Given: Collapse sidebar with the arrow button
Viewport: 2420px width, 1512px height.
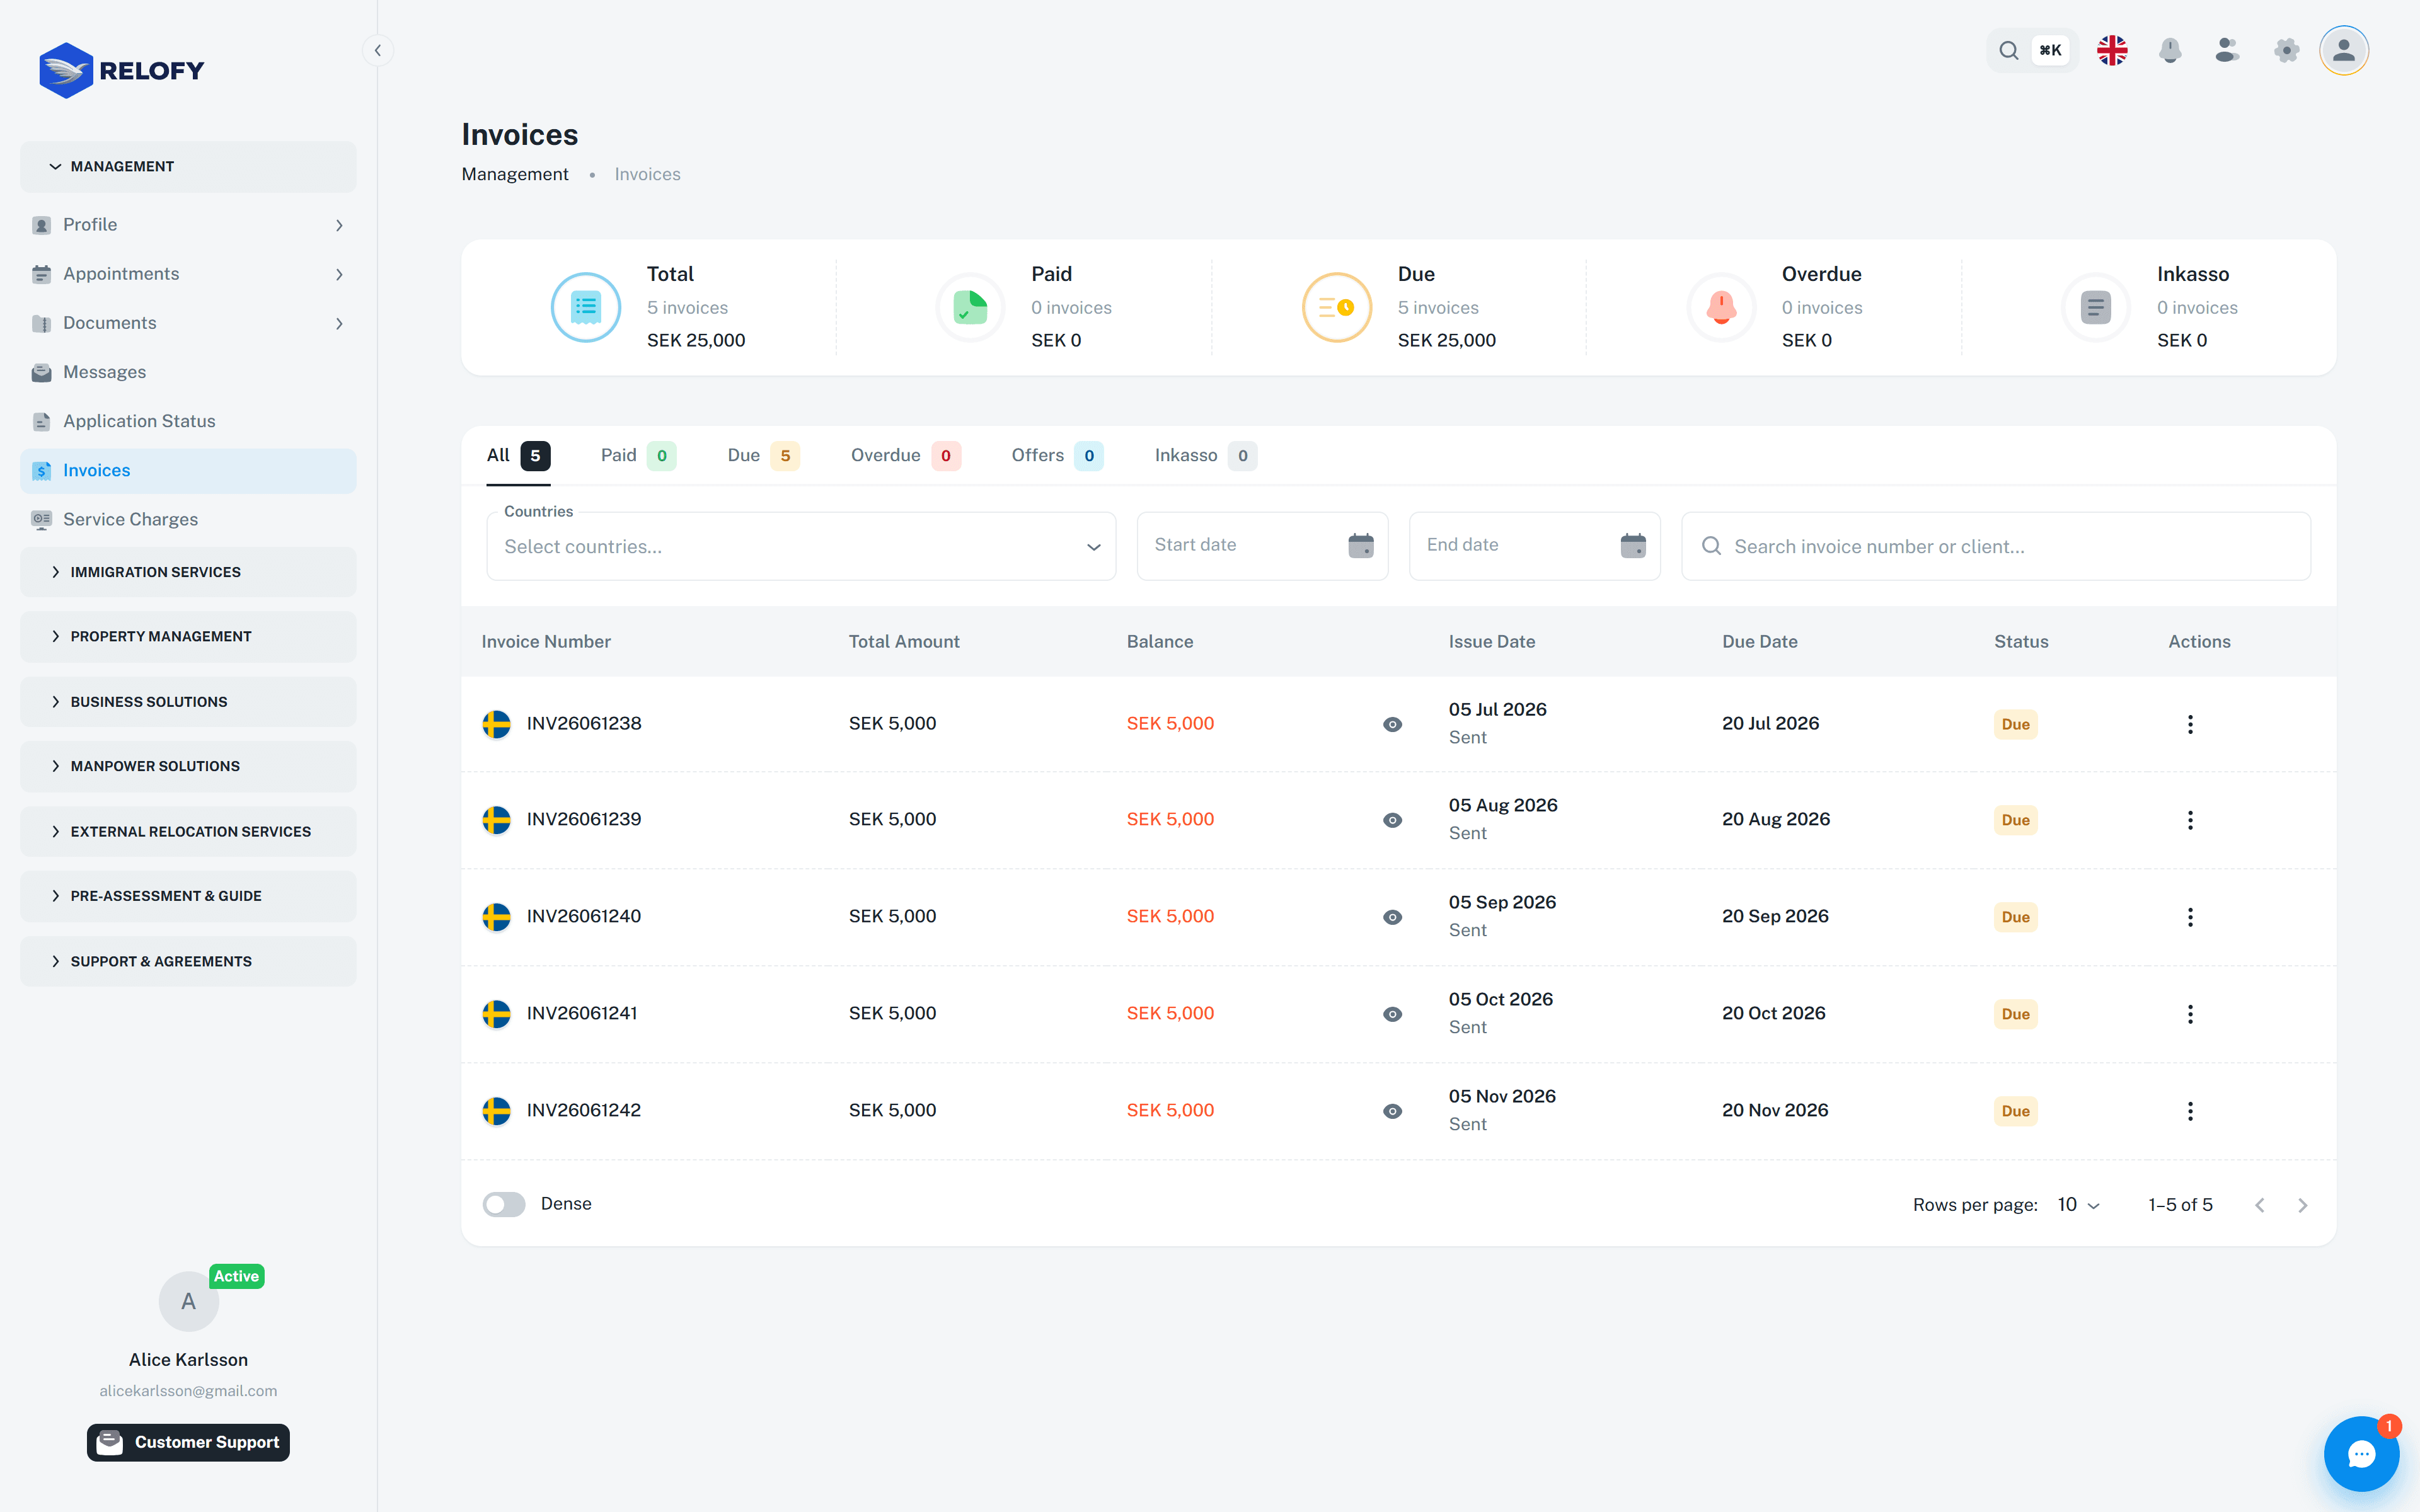Looking at the screenshot, I should pos(377,50).
